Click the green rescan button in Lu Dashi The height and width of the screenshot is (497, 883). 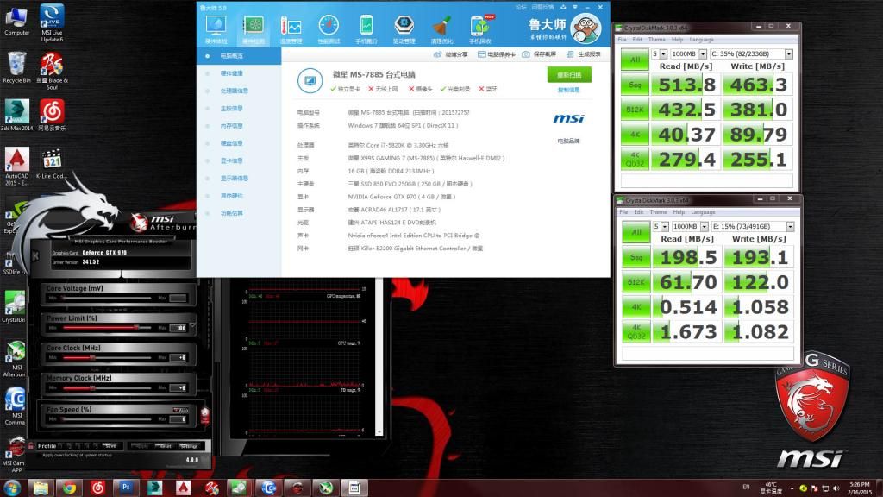pyautogui.click(x=569, y=75)
